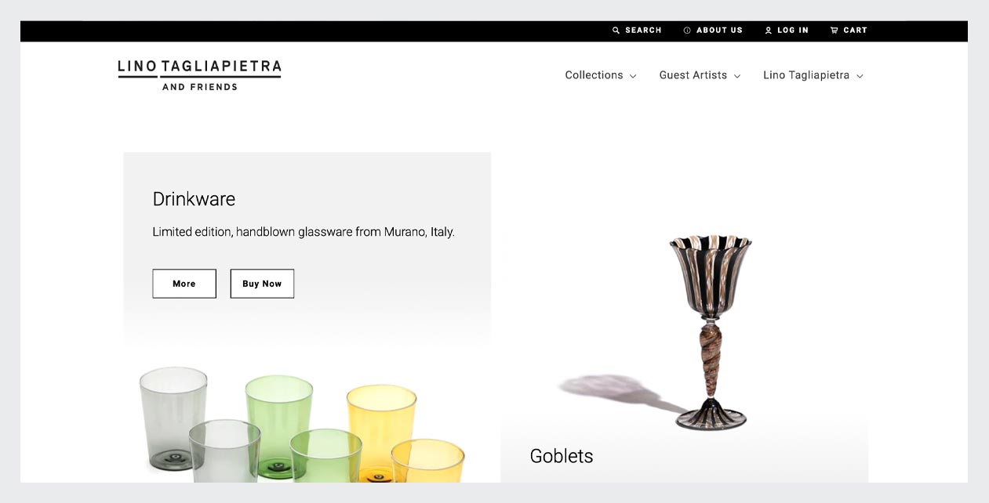Select the colored drinking glasses image
Screen dimensions: 989x503
[x=302, y=424]
